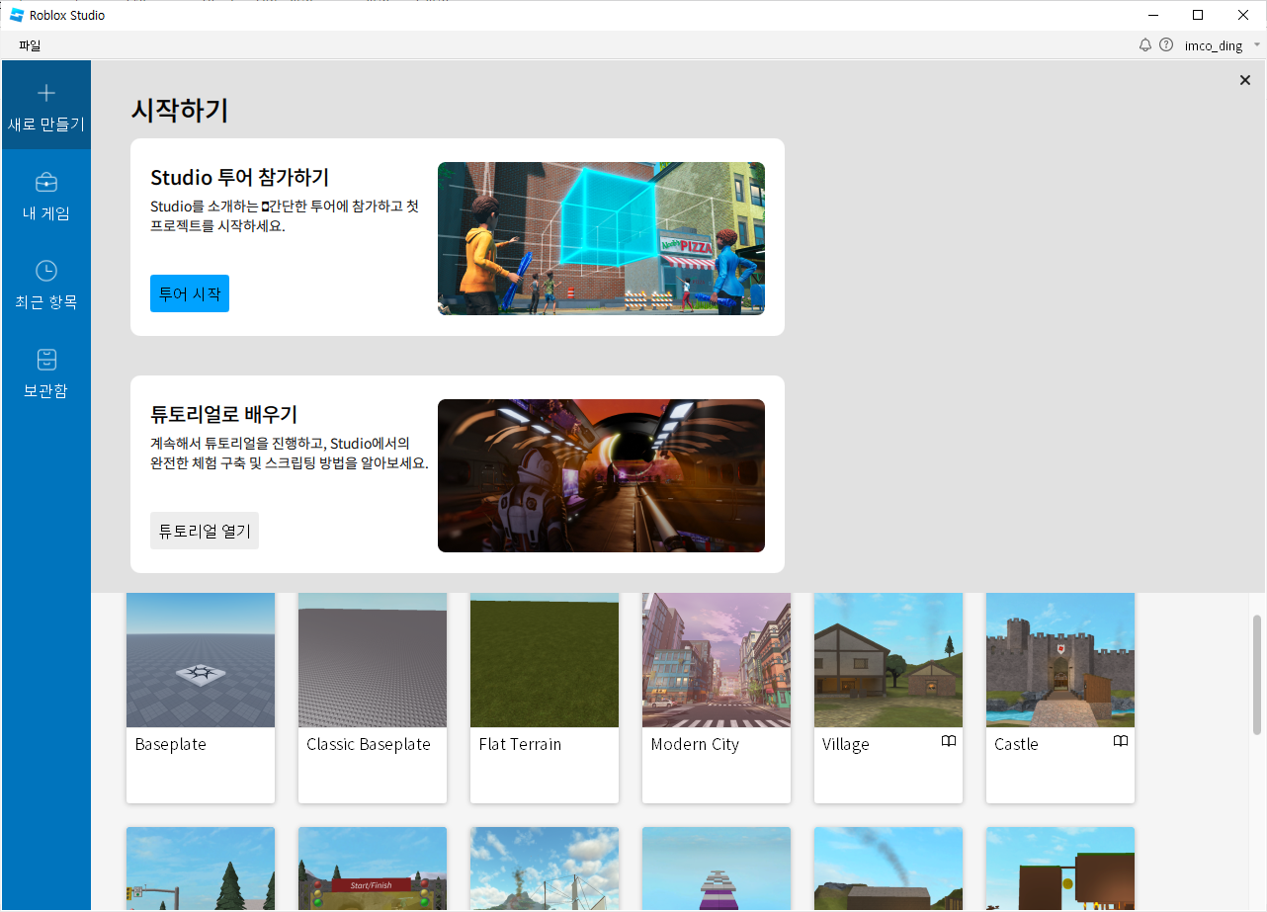This screenshot has height=912, width=1267.
Task: Click the 'Castle' template label
Action: (1017, 744)
